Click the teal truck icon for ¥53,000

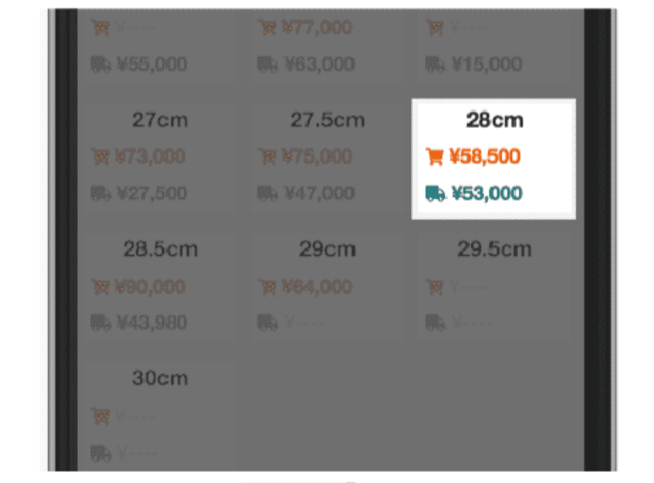pos(435,193)
